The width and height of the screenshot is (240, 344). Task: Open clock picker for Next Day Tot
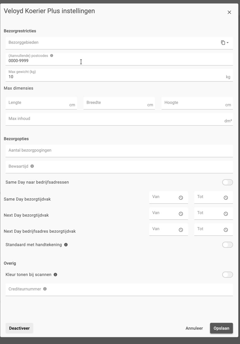tap(226, 214)
